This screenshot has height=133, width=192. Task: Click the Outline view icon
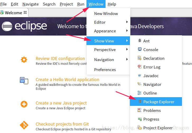point(139,93)
